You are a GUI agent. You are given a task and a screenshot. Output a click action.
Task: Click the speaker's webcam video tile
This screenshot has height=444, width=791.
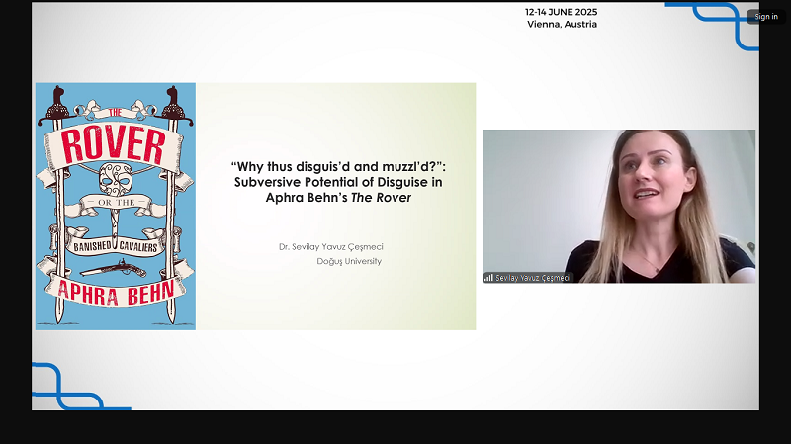click(x=618, y=206)
